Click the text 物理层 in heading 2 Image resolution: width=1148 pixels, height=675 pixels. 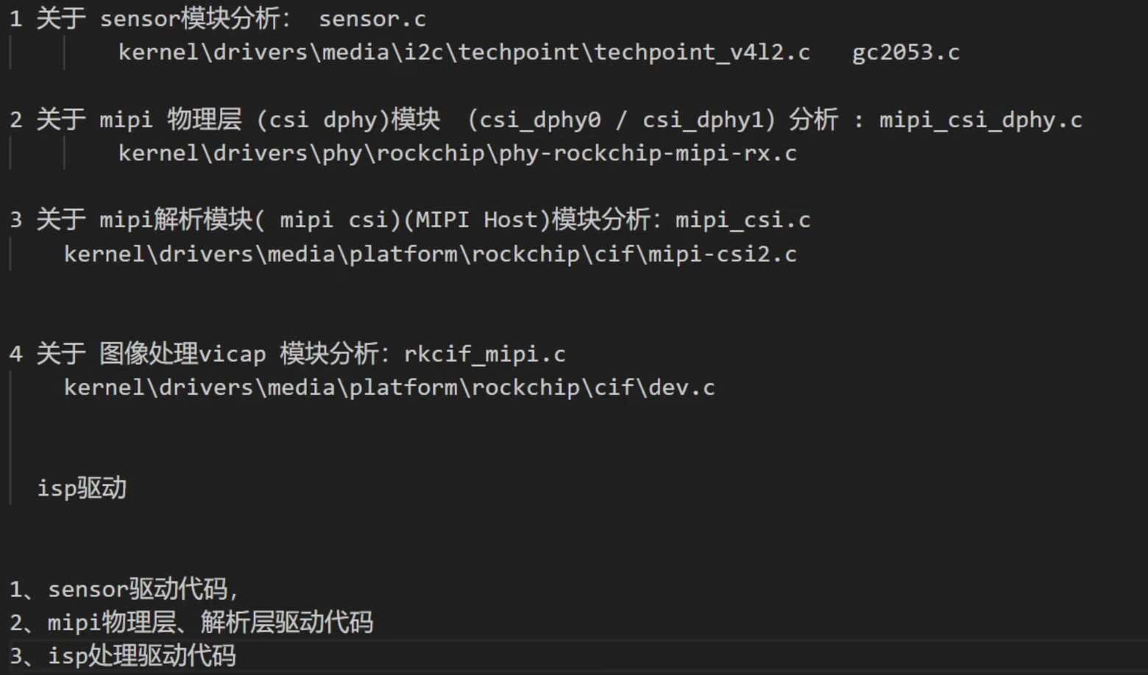click(205, 120)
